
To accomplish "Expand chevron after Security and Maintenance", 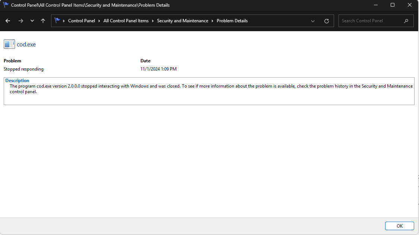I will 212,21.
